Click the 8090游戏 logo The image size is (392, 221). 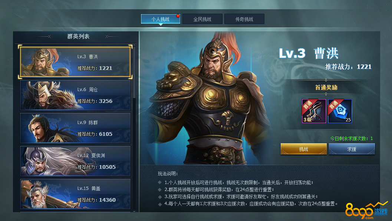366,210
